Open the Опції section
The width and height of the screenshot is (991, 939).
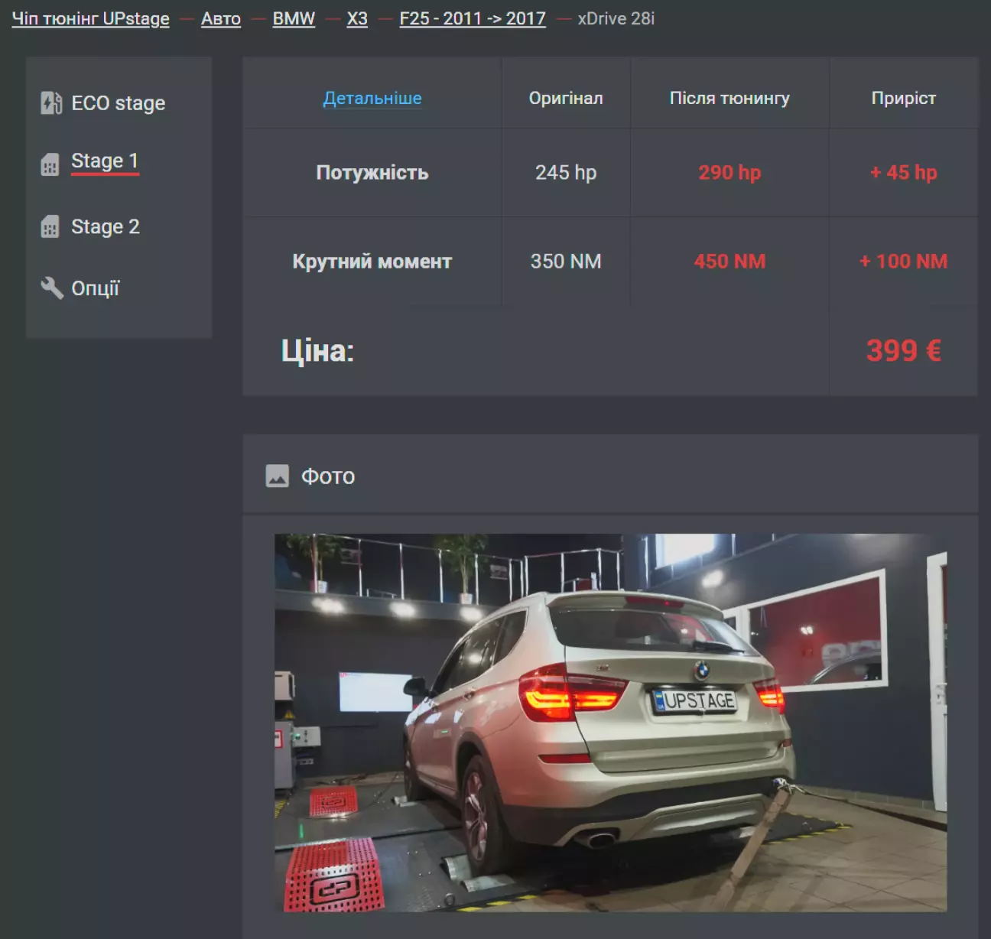click(96, 288)
